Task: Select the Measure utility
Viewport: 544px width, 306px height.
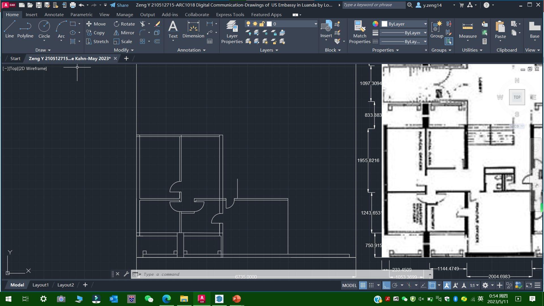Action: (x=467, y=29)
